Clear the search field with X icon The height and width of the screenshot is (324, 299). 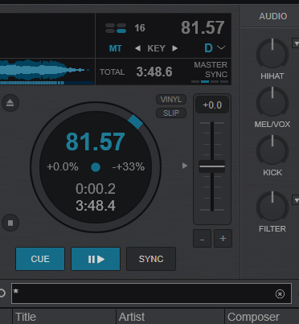coord(280,294)
